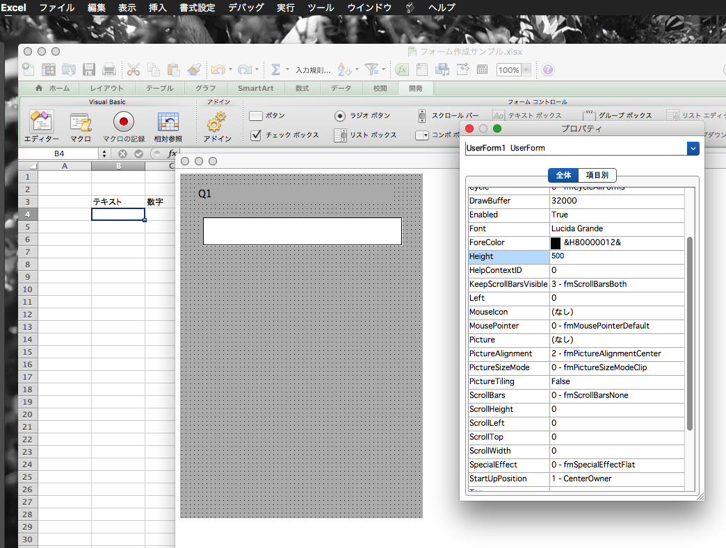Click the white text box on UserForm
Screen dimensions: 726x548
302,231
